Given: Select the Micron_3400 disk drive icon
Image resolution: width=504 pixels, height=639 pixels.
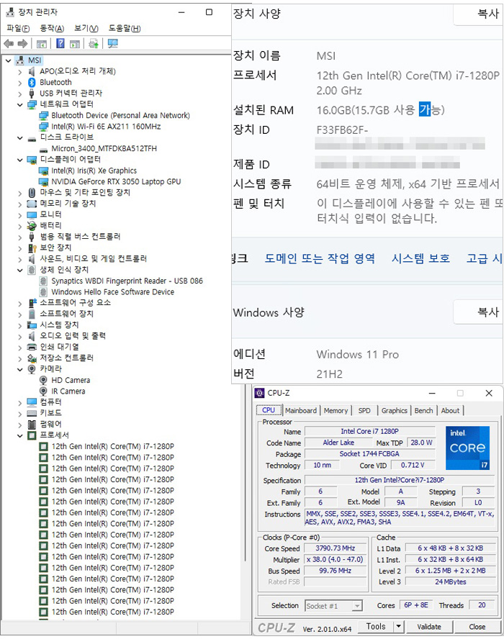Looking at the screenshot, I should (43, 149).
